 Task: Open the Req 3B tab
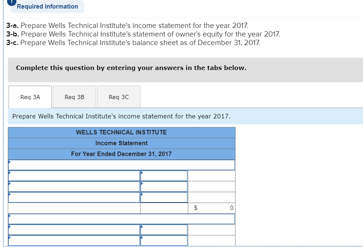coord(75,97)
